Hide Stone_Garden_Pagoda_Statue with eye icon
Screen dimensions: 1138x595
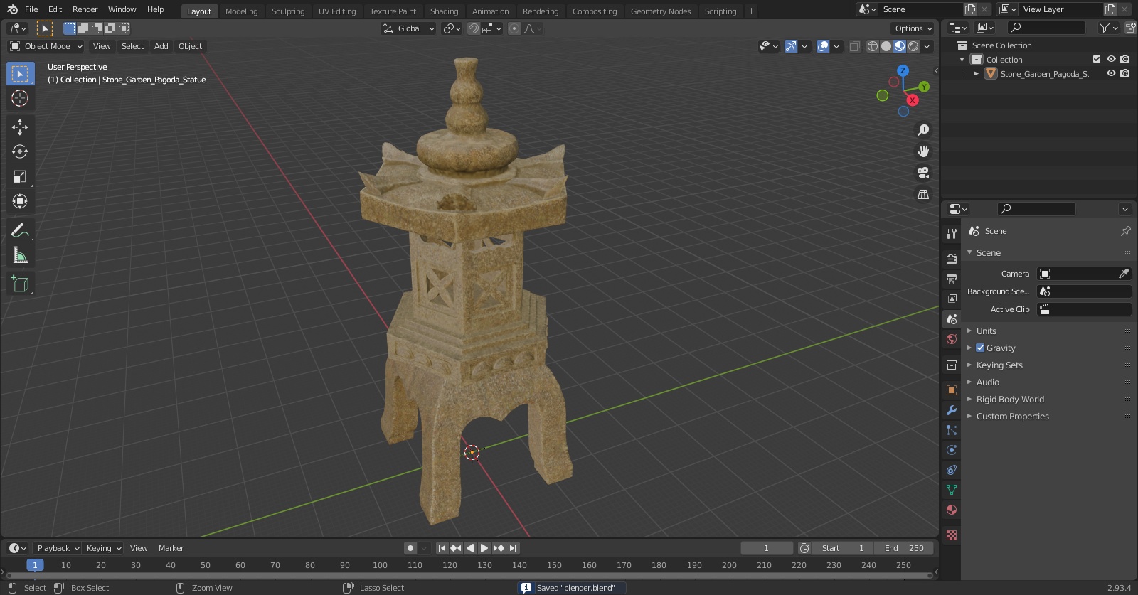1111,73
